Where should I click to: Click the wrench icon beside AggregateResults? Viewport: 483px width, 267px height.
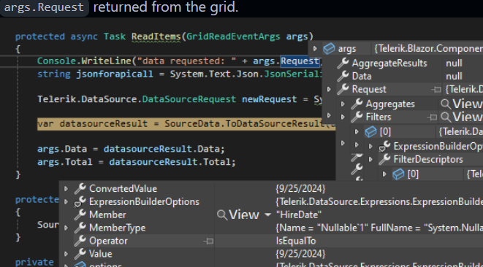point(343,63)
